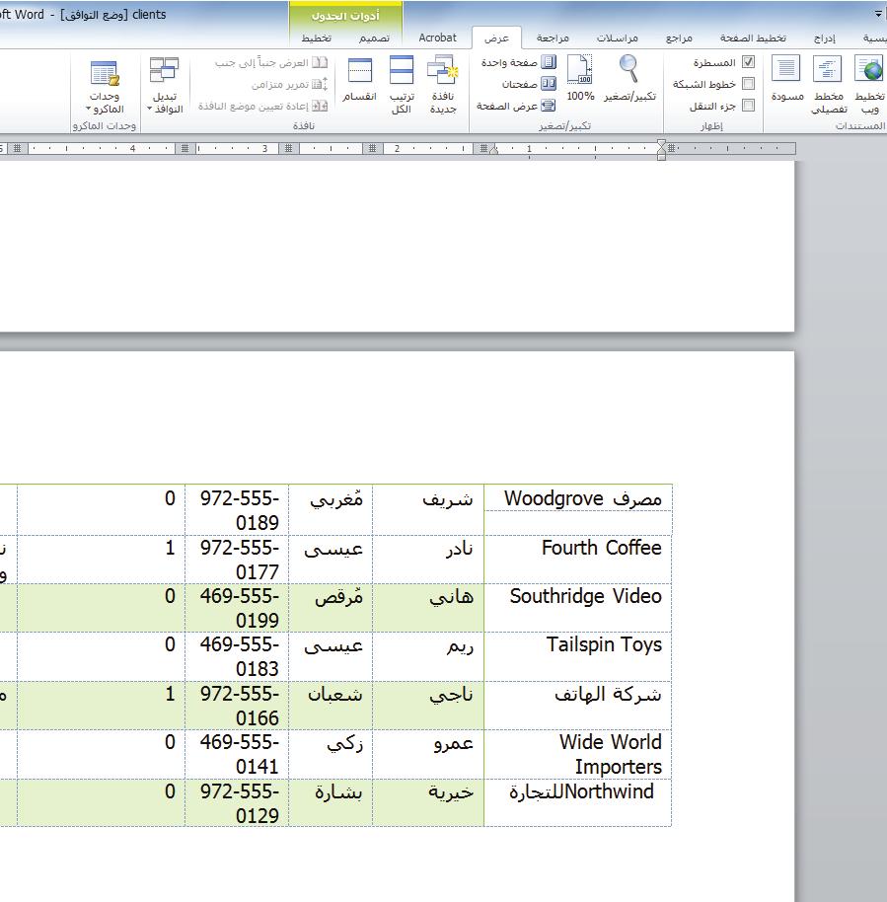Open the References tab (مراجع)

coord(679,38)
